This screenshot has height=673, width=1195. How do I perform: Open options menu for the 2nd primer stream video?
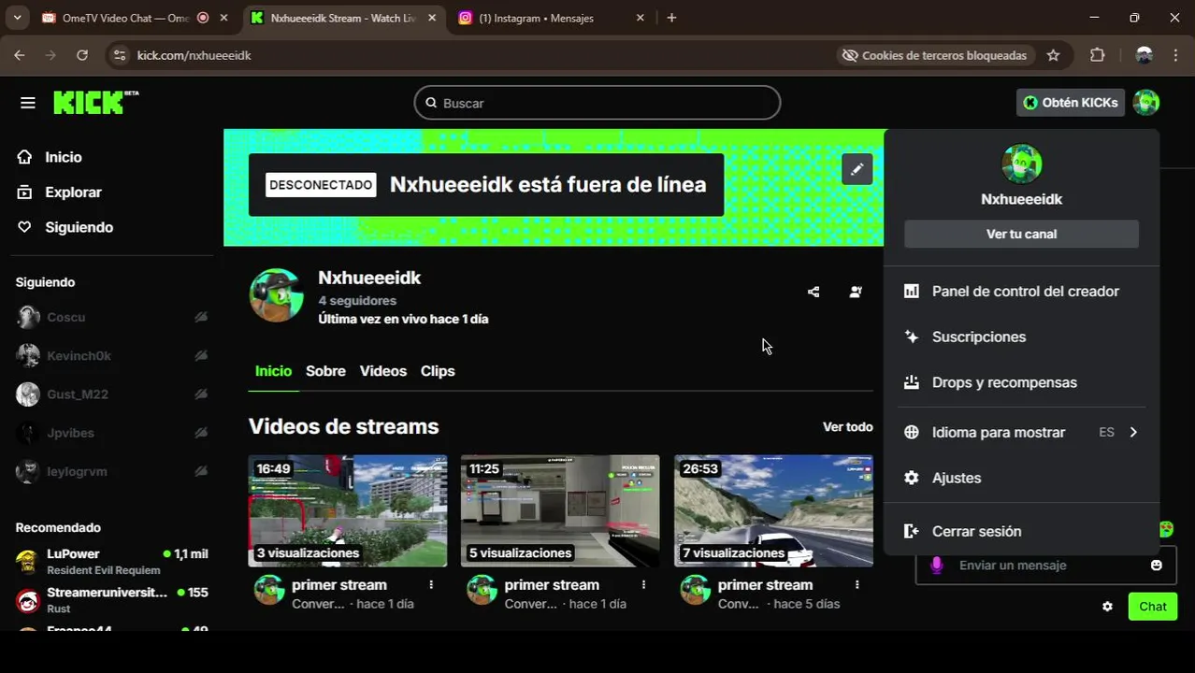[643, 584]
